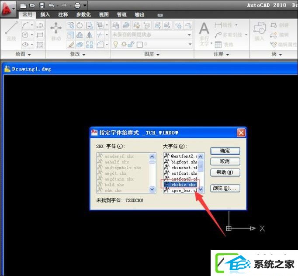This screenshot has width=298, height=276.
Task: Click the Insert block (插入) icon
Action: tap(260, 31)
